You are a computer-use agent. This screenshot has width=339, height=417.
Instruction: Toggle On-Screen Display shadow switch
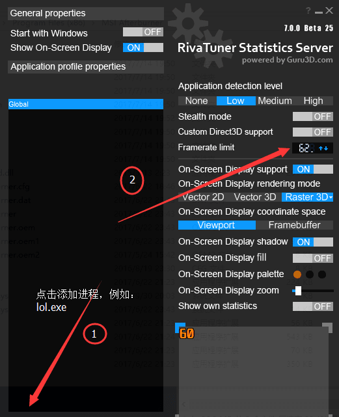point(313,242)
